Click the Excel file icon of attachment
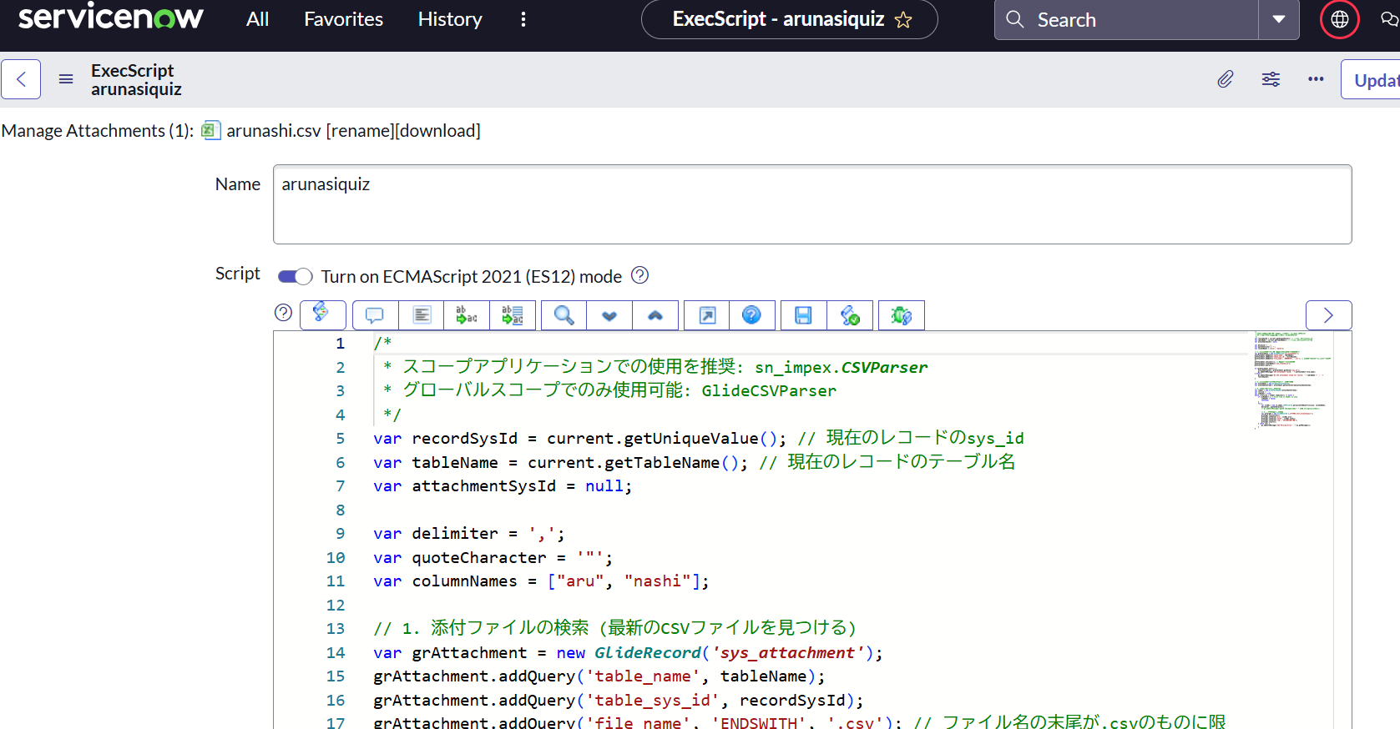 [210, 130]
